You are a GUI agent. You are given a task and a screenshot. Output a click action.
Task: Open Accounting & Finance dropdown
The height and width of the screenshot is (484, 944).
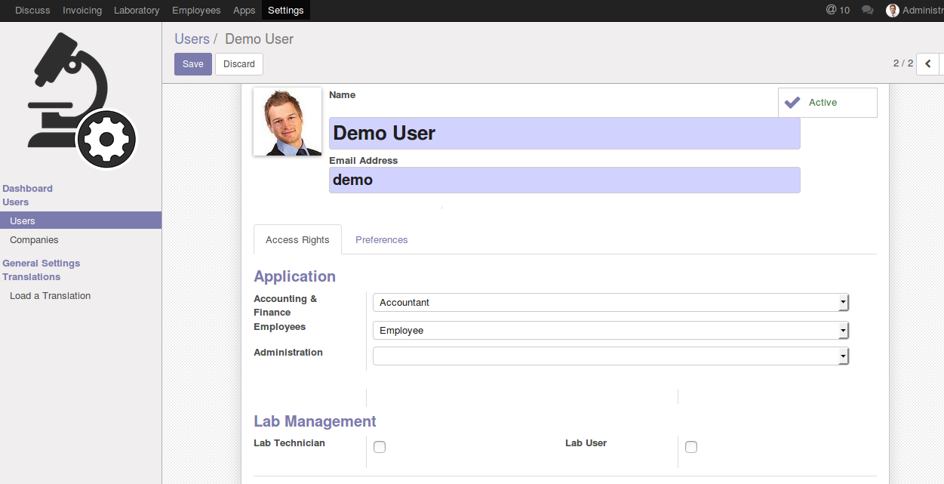tap(610, 303)
